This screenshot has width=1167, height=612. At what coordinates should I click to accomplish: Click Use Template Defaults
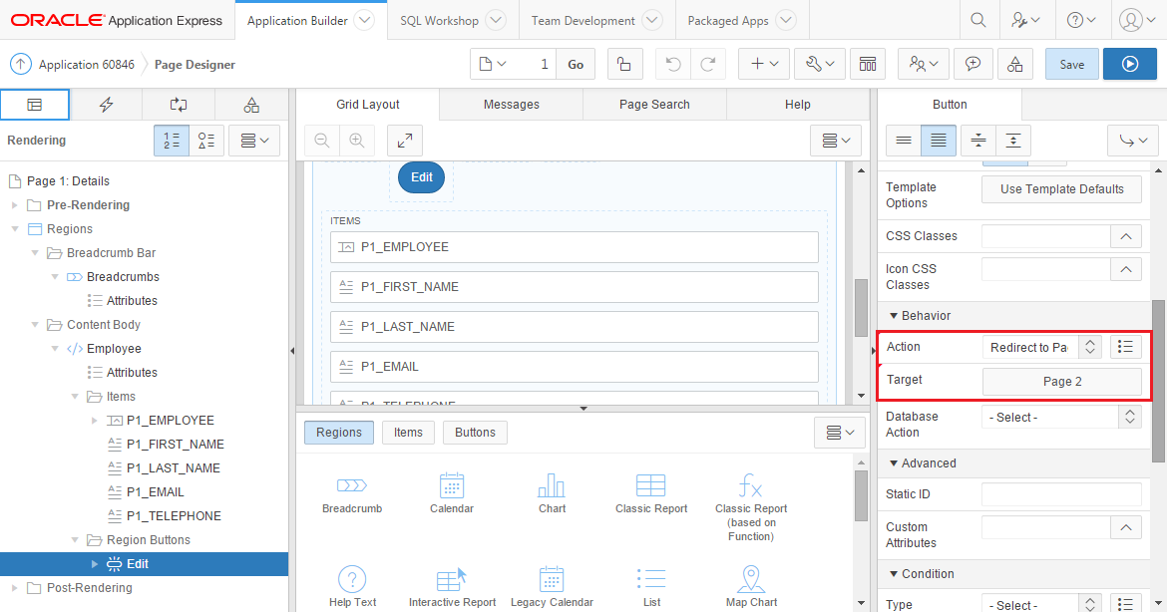(x=1061, y=188)
